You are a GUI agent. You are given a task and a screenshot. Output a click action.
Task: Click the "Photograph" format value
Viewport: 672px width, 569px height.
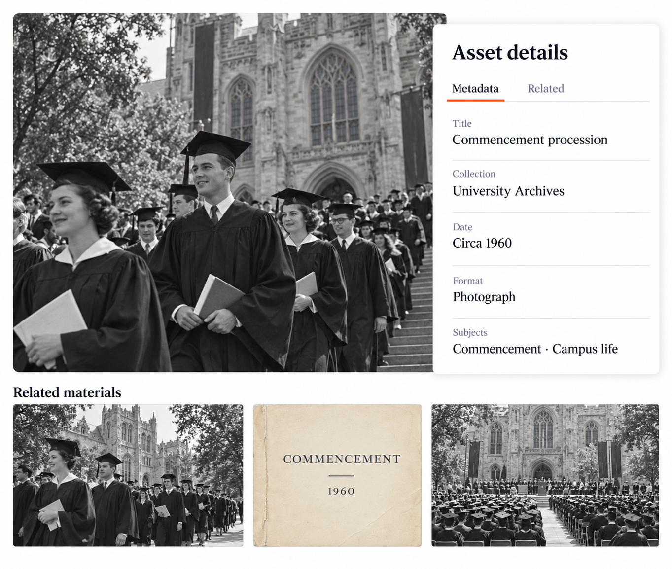click(x=484, y=297)
